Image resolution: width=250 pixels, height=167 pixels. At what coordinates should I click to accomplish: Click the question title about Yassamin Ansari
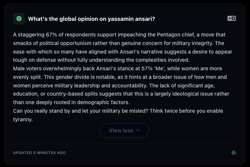pos(92,19)
